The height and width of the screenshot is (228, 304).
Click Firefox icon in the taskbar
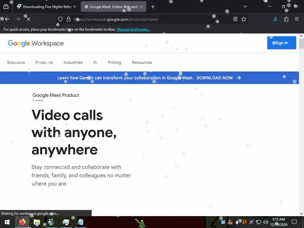[x=22, y=222]
